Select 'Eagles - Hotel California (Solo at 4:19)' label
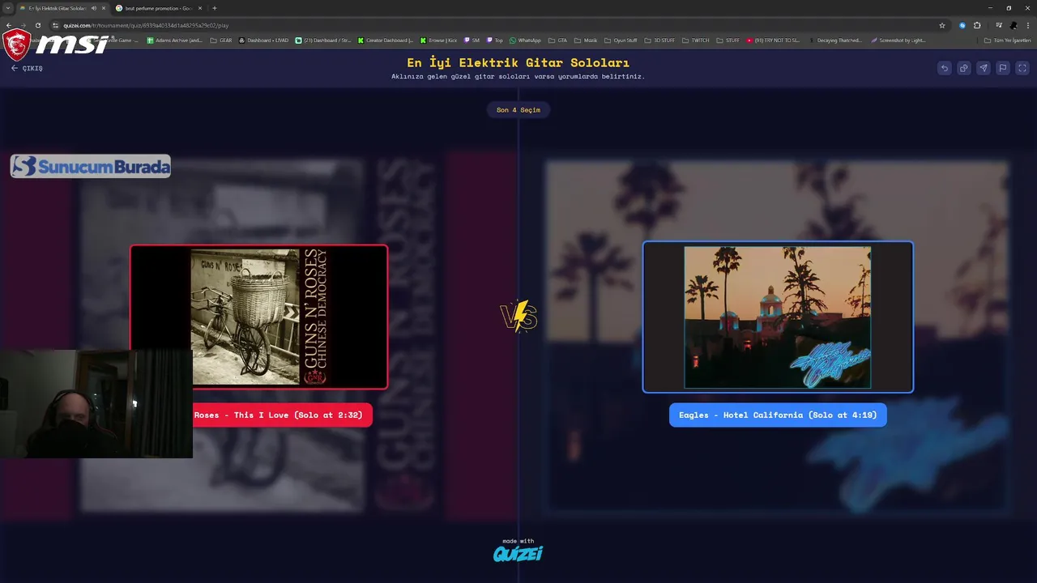Image resolution: width=1037 pixels, height=583 pixels. (x=778, y=415)
